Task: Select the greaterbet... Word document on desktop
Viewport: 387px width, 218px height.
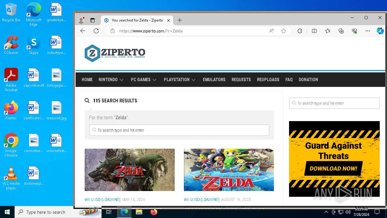Action: [57, 12]
